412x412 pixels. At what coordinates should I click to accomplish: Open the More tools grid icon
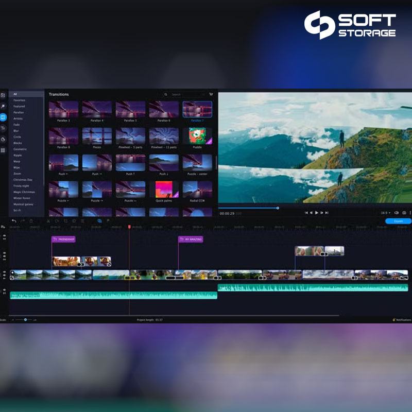3,150
